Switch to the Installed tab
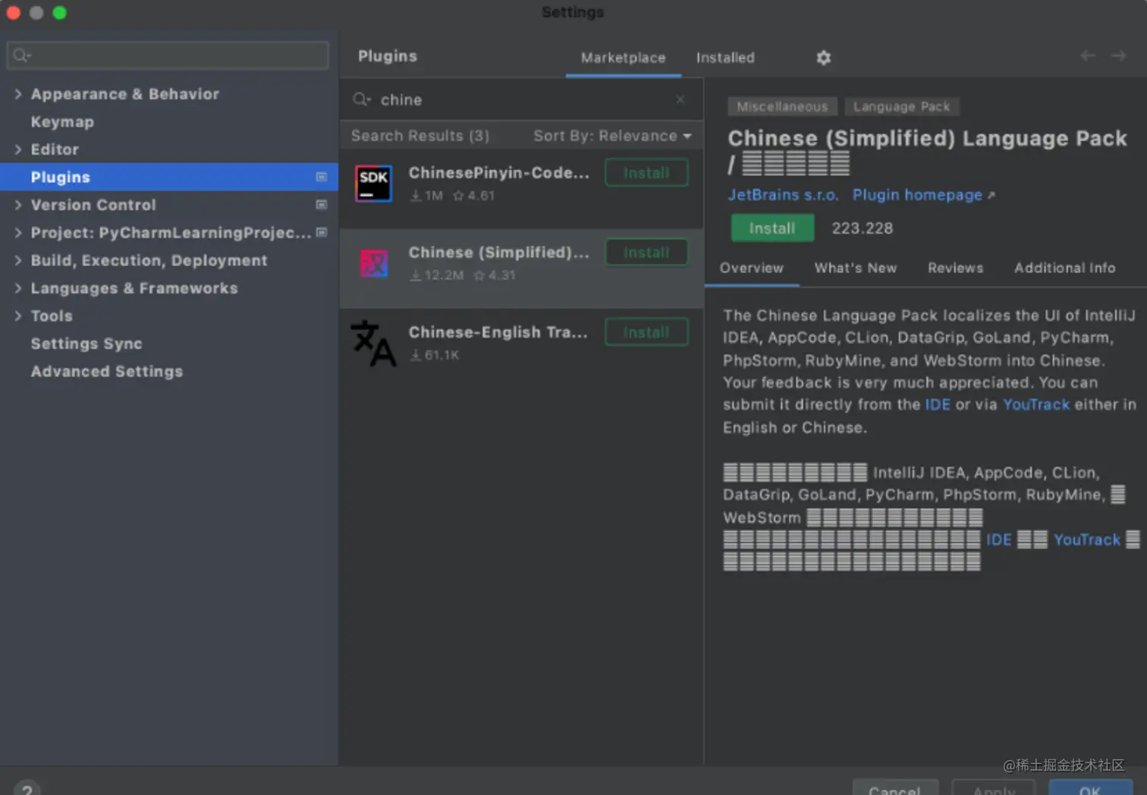The width and height of the screenshot is (1147, 795). 725,58
